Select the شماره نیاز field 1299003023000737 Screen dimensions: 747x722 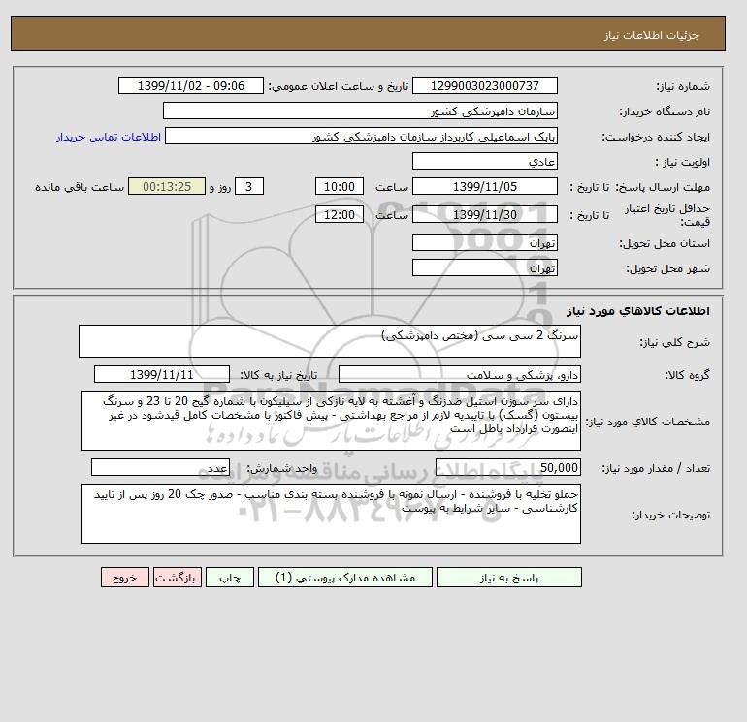(x=484, y=85)
